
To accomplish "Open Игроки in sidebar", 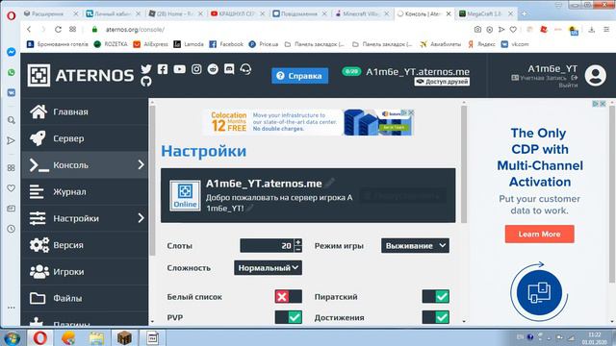I will pos(85,271).
